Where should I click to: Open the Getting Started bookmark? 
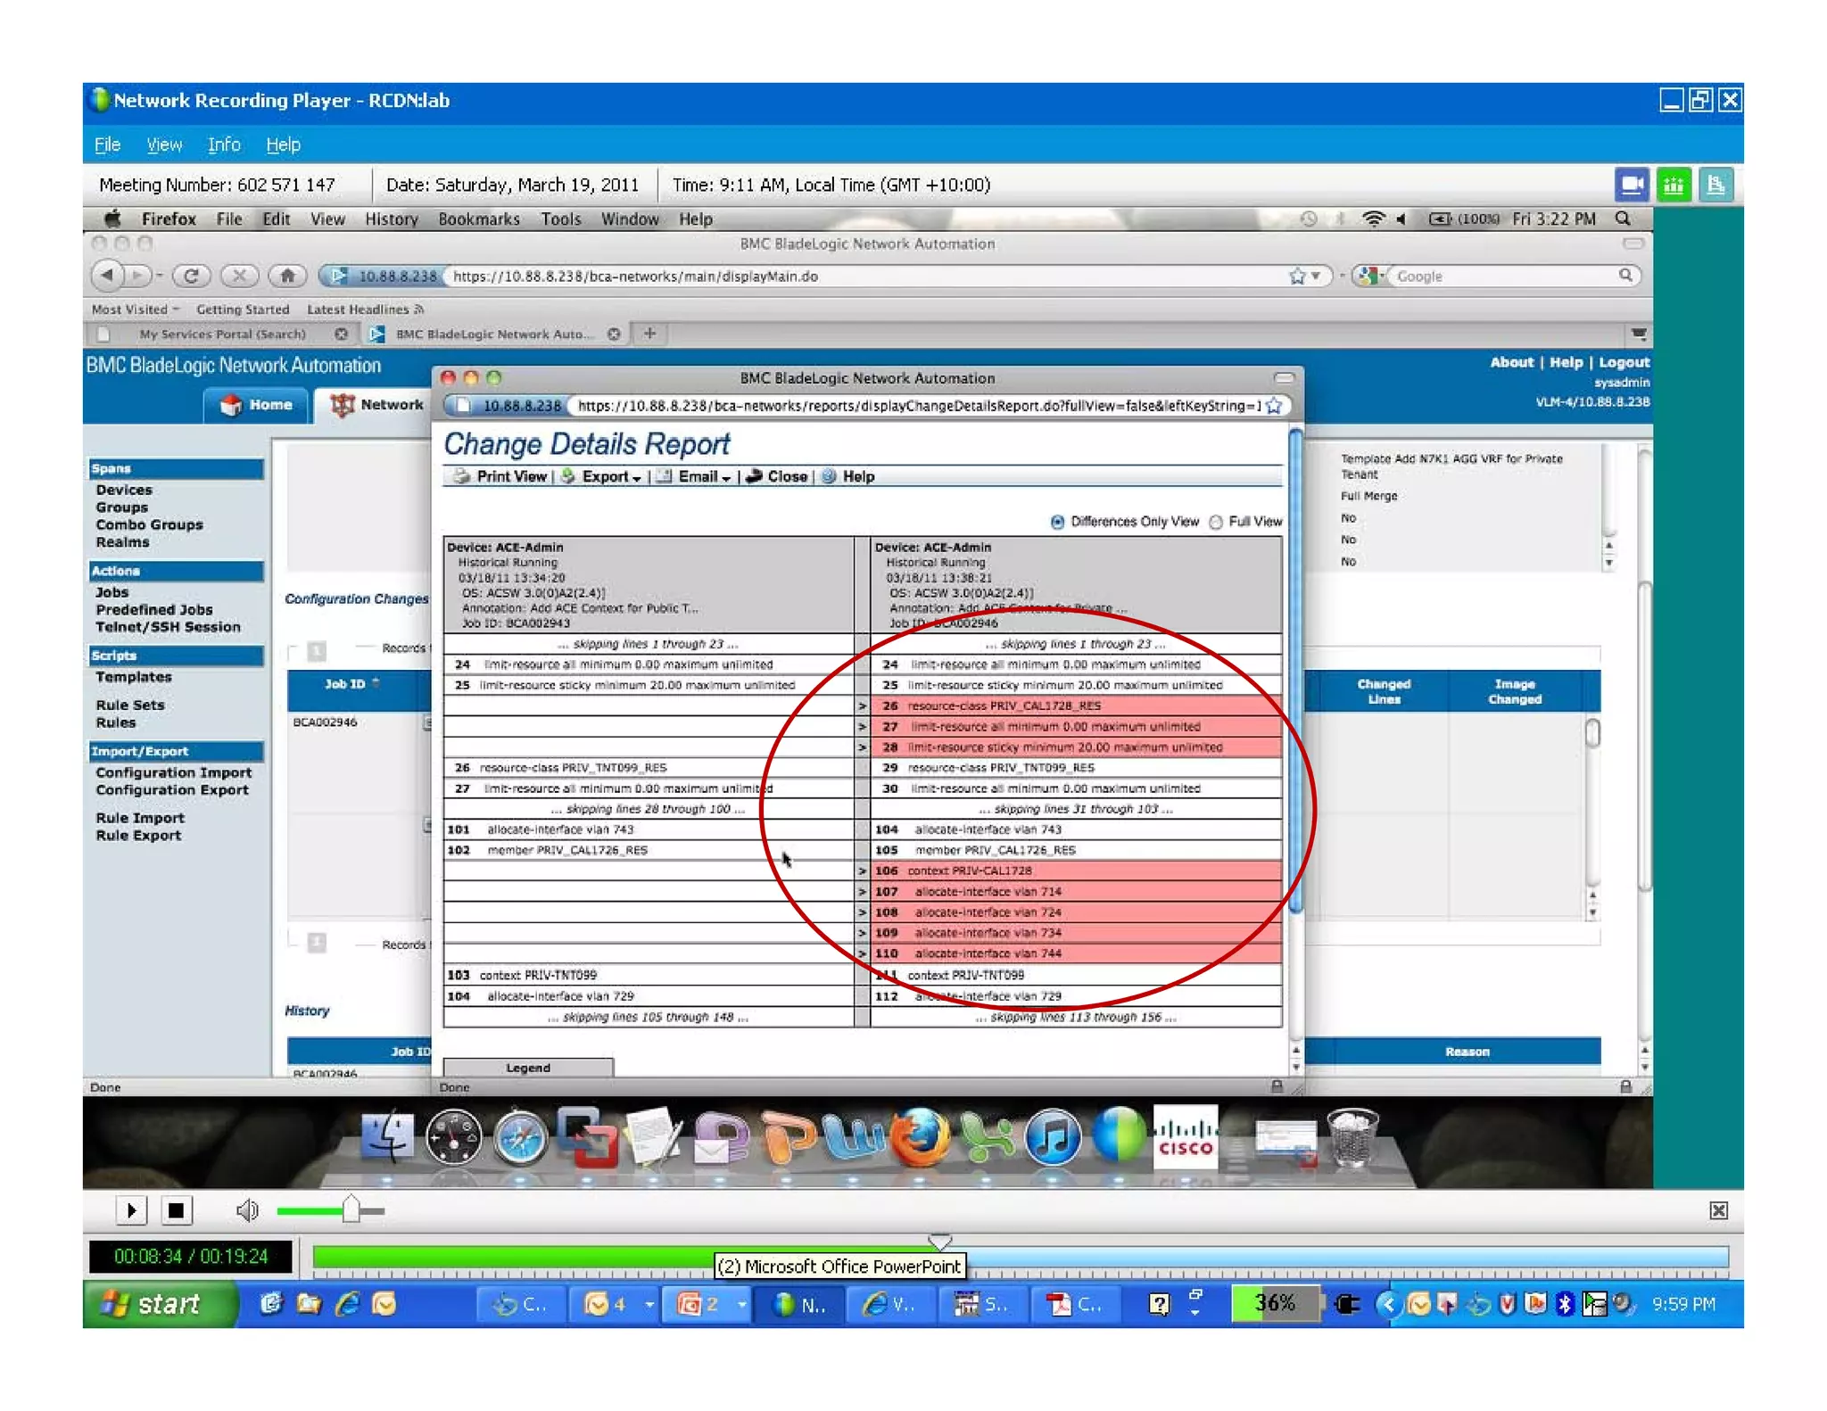point(243,309)
